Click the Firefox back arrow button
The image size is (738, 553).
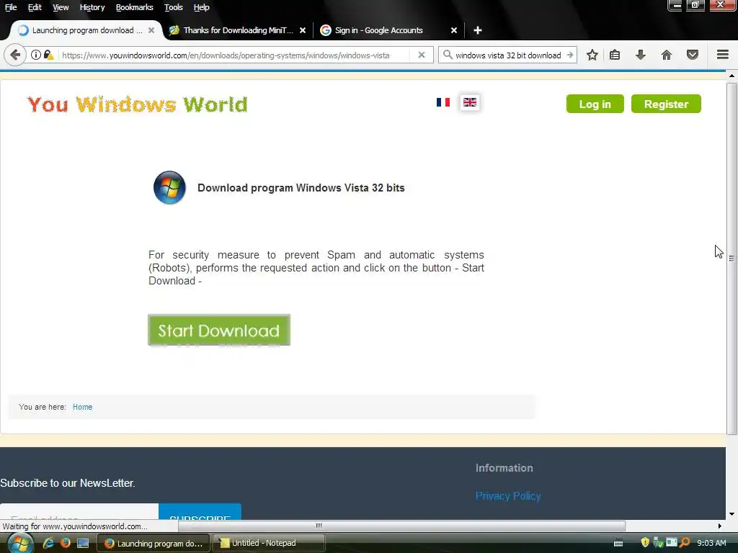coord(15,55)
